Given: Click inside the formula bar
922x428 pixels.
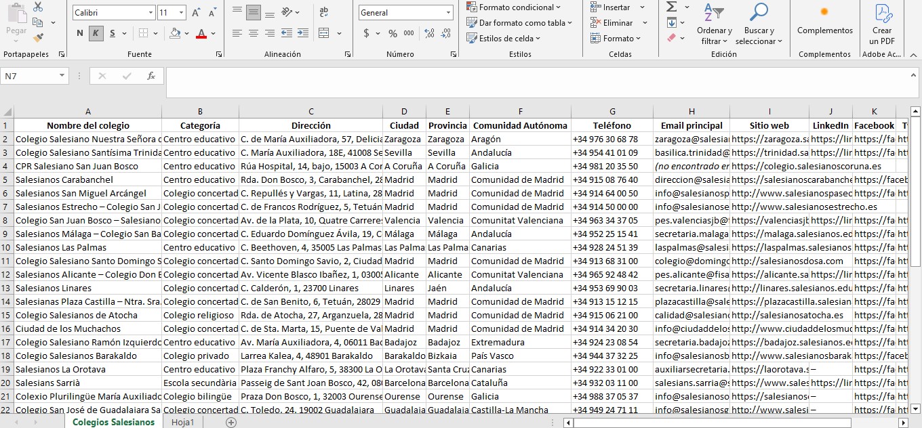Looking at the screenshot, I should pos(542,82).
